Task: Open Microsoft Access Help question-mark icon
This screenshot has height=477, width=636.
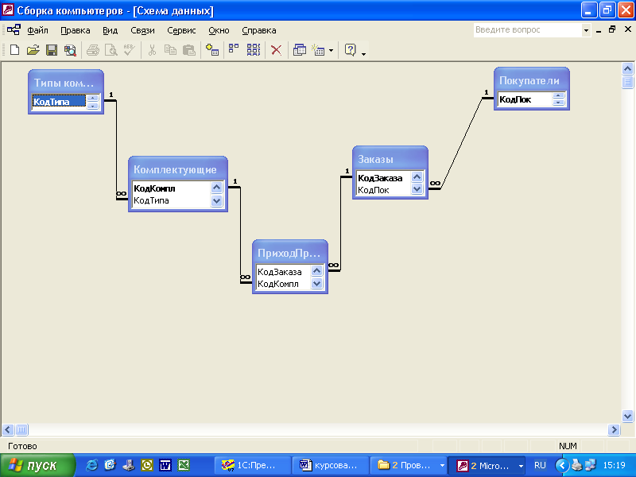Action: click(x=350, y=50)
